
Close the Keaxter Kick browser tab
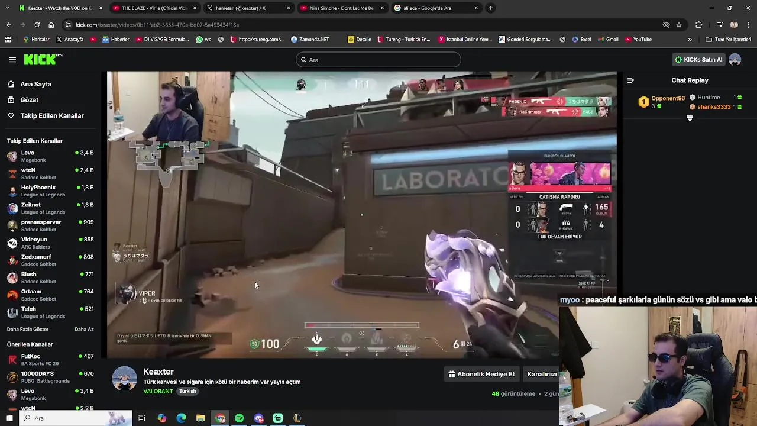coord(101,8)
